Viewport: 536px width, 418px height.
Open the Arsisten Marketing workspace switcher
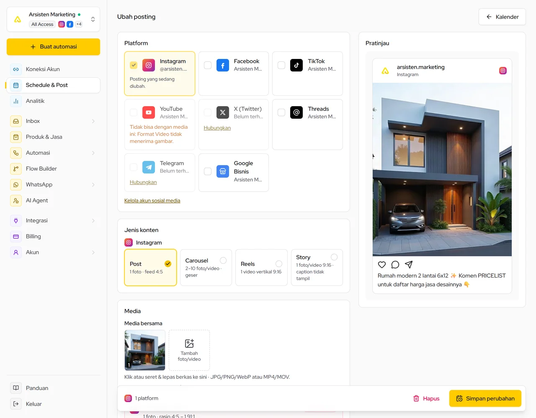(53, 19)
